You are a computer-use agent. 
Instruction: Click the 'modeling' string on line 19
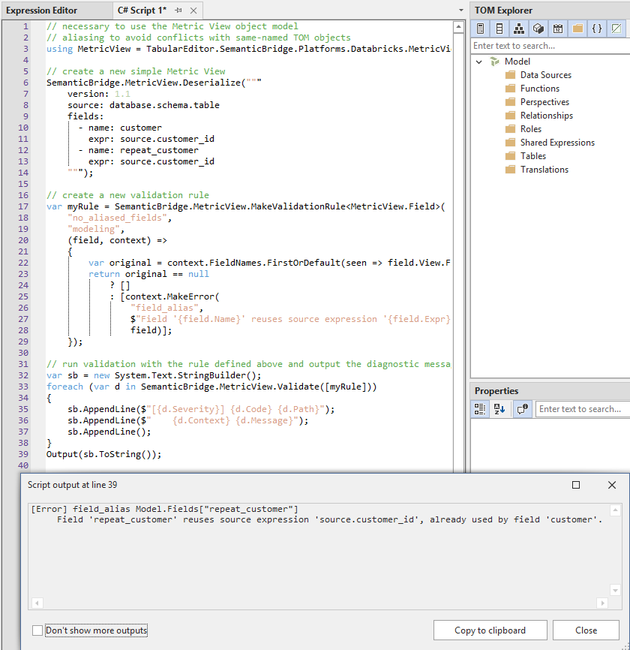point(94,229)
